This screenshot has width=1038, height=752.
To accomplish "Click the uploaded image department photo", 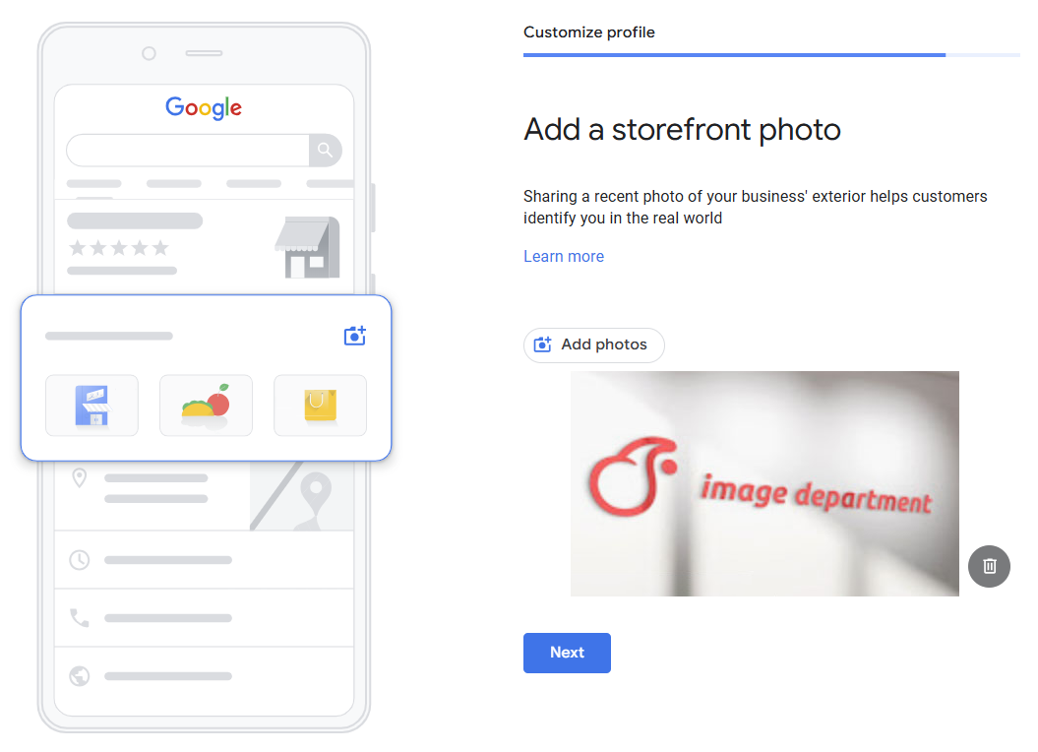I will 764,483.
